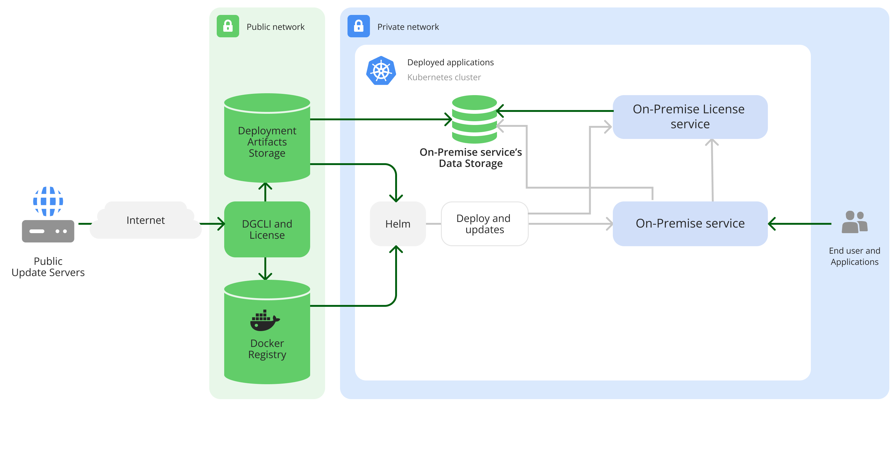Click the Internet cloud shape
The width and height of the screenshot is (894, 470).
(145, 220)
